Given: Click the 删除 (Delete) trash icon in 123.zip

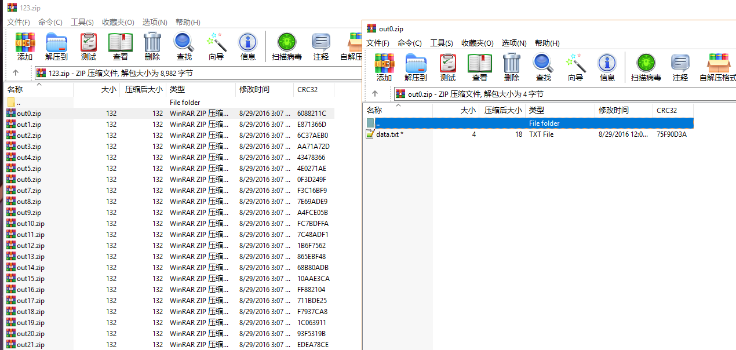Looking at the screenshot, I should tap(152, 46).
